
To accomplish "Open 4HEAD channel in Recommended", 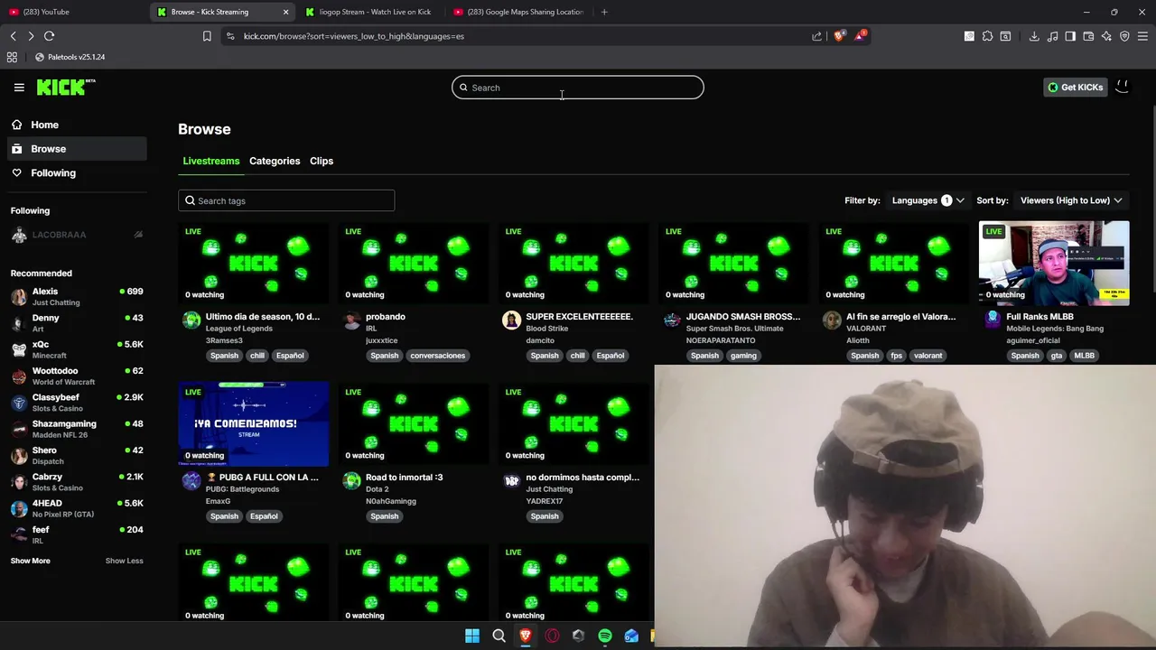I will click(76, 508).
